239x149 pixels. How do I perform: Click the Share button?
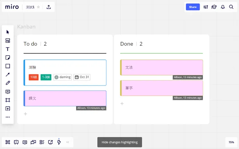coord(192,7)
